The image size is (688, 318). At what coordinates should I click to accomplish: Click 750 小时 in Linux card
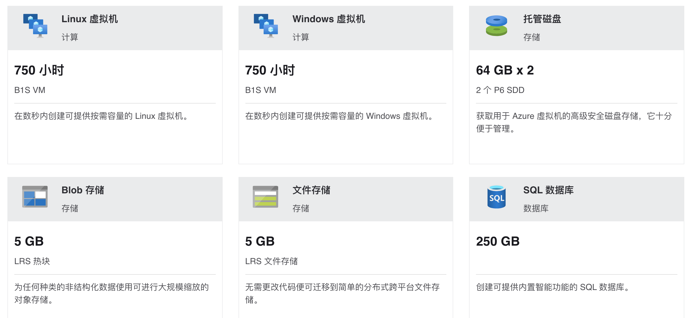tap(39, 70)
